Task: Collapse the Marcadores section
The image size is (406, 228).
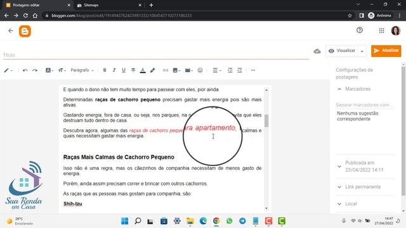Action: [x=339, y=89]
